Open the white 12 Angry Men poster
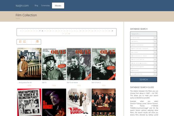 pos(79,102)
